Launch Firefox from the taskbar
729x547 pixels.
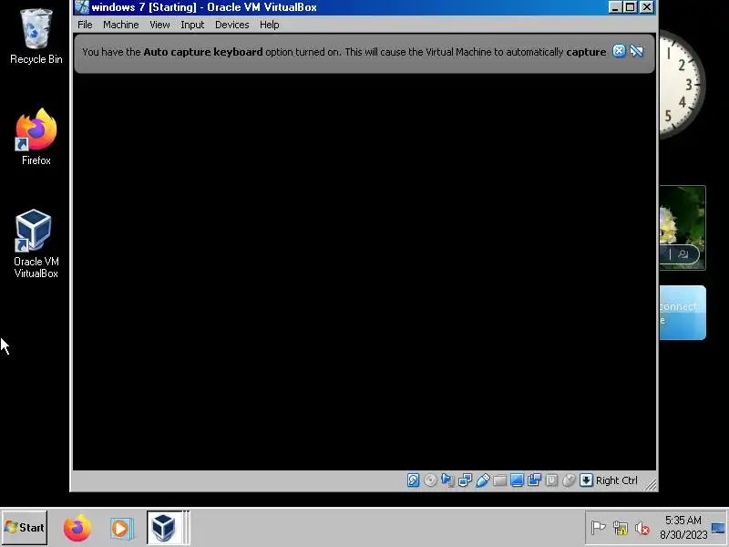(77, 528)
